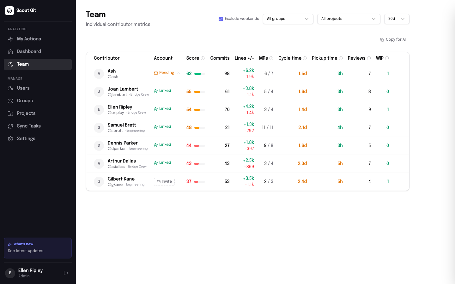Select the Groups sidebar icon
The image size is (455, 284).
click(10, 101)
